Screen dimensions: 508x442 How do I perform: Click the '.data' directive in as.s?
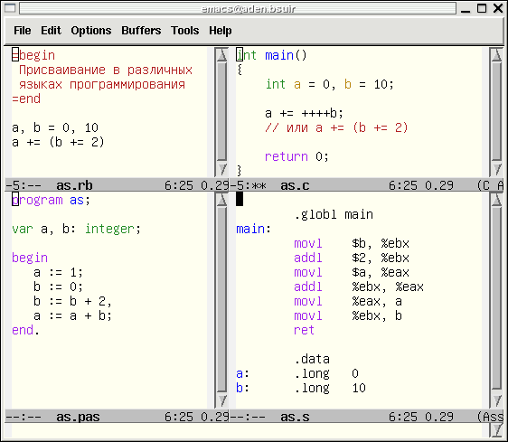pos(312,359)
